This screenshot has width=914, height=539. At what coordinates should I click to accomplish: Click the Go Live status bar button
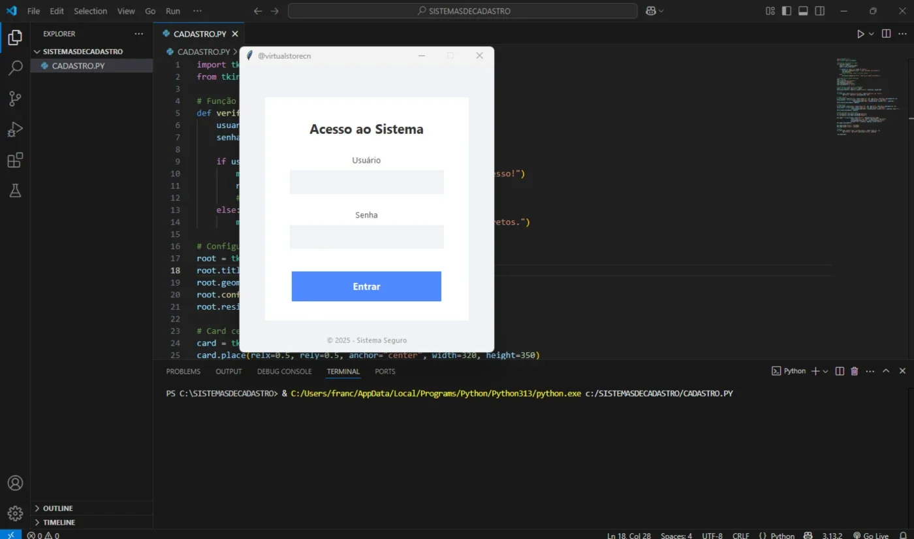(x=871, y=536)
